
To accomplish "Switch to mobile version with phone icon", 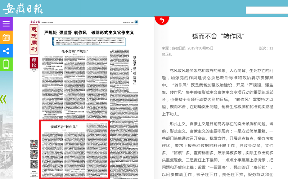I will [x=6, y=64].
